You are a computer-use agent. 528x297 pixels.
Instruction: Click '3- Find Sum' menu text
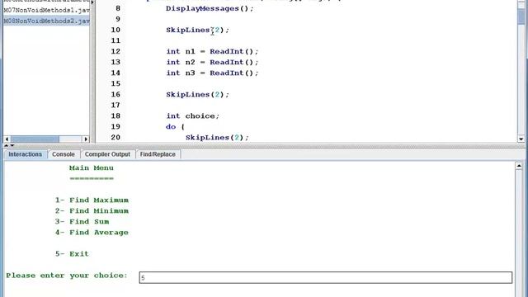tap(82, 222)
